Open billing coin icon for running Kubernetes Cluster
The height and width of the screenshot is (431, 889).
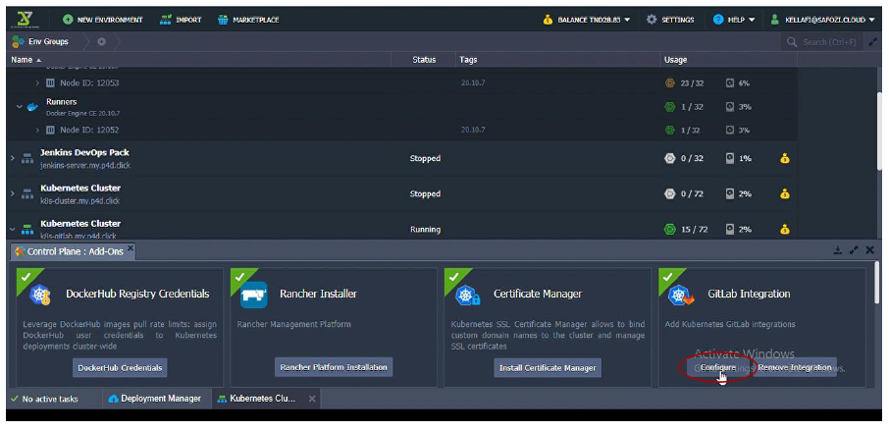tap(784, 229)
